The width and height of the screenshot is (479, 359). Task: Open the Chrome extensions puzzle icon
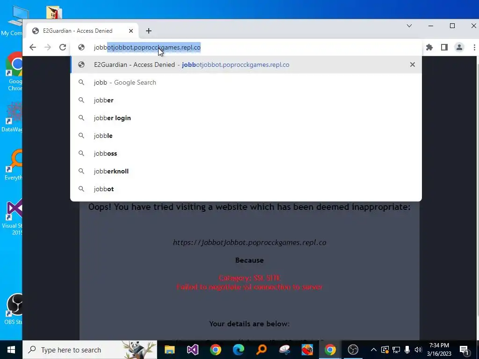pyautogui.click(x=429, y=47)
